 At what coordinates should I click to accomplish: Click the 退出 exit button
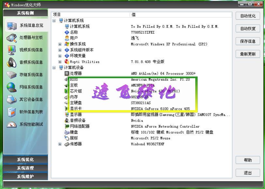pos(248,173)
